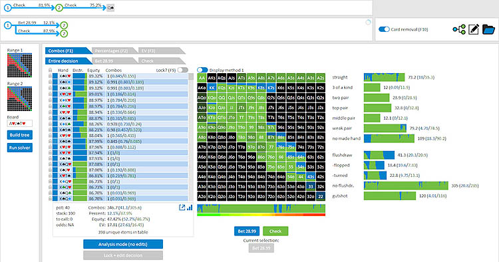Open the folder icon to load a file
Image resolution: width=499 pixels, height=262 pixels.
click(488, 29)
